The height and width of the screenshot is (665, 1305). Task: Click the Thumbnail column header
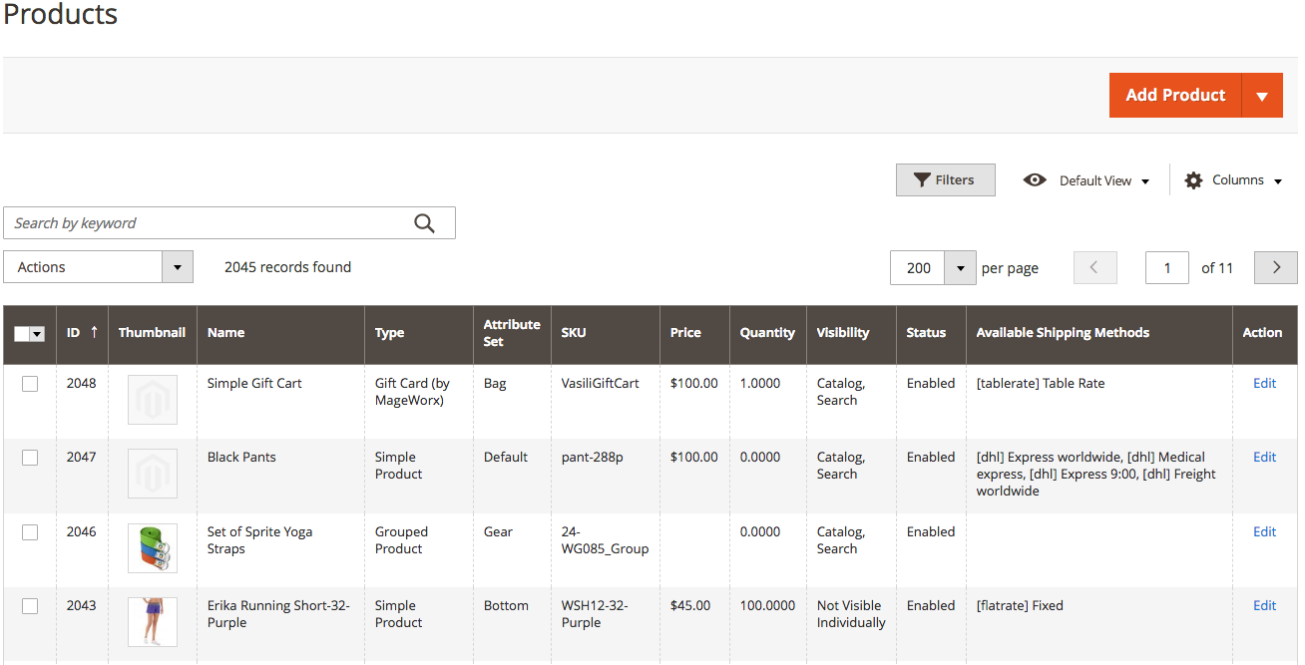[152, 333]
